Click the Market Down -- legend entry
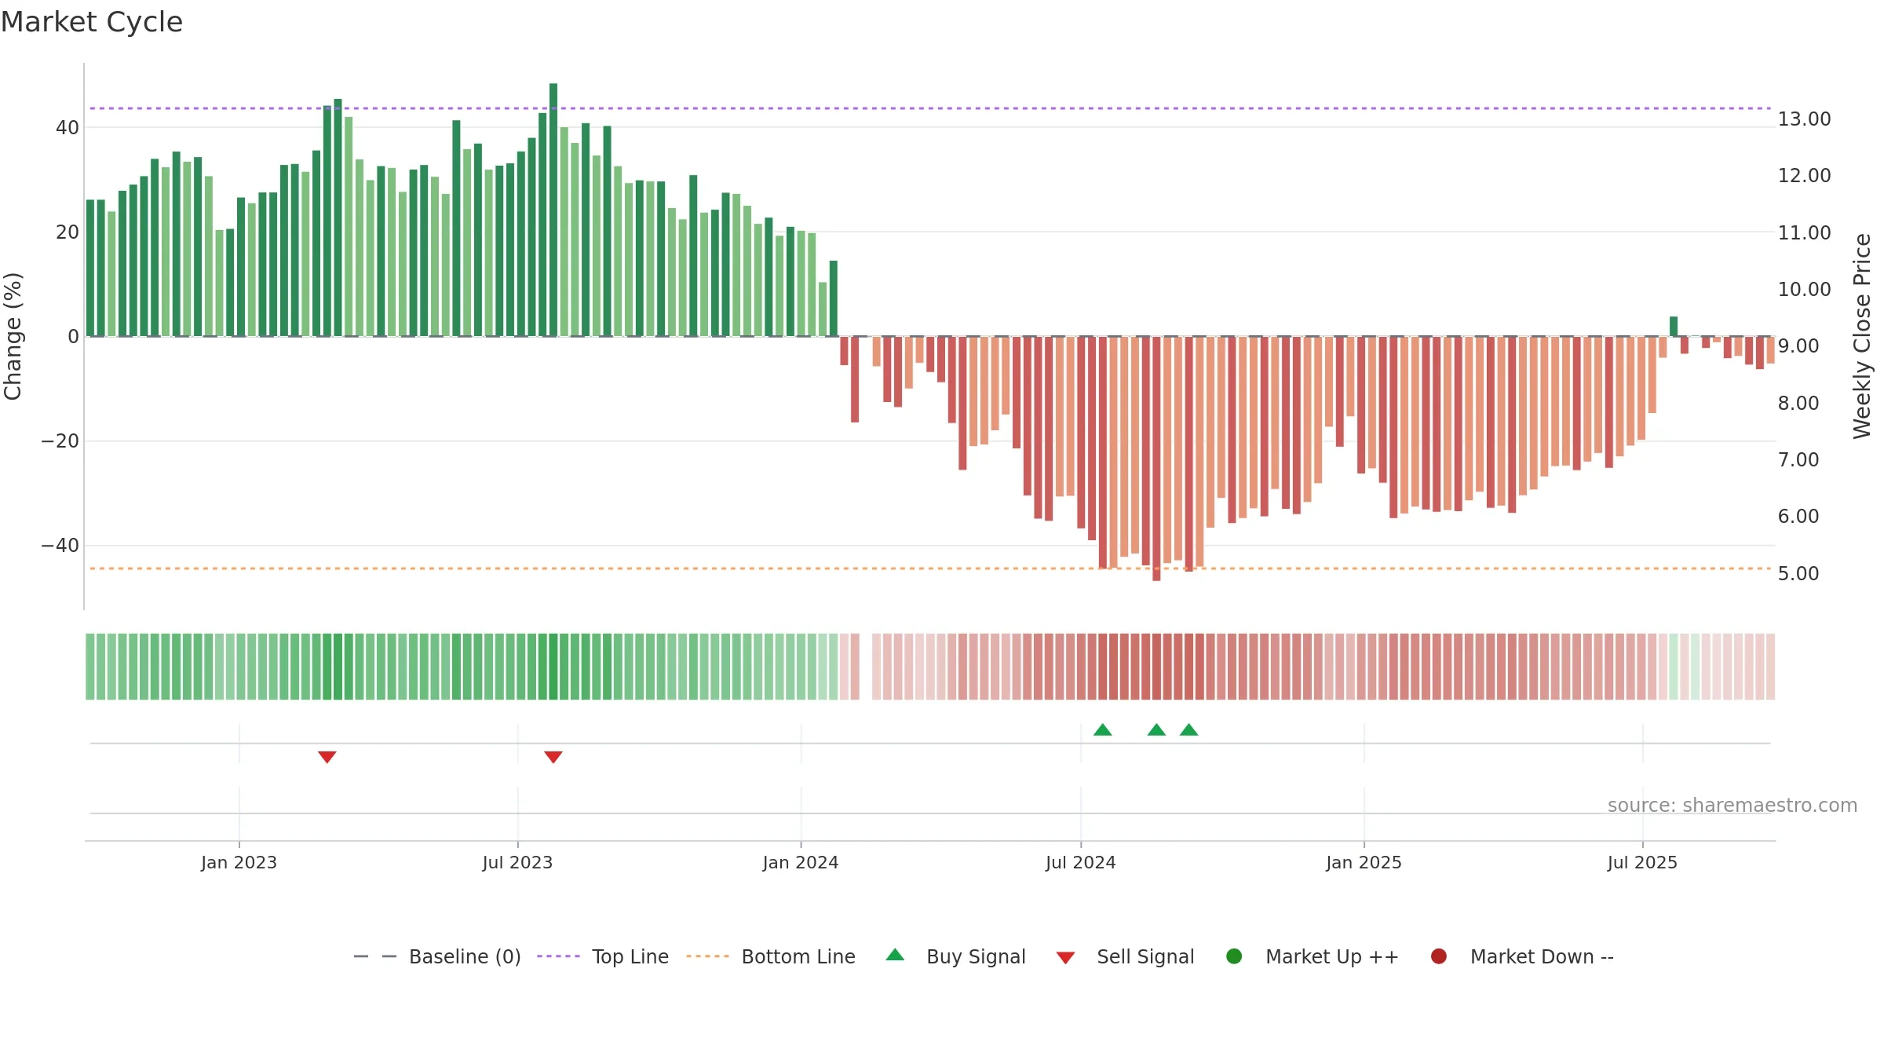1884x1060 pixels. coord(1521,956)
